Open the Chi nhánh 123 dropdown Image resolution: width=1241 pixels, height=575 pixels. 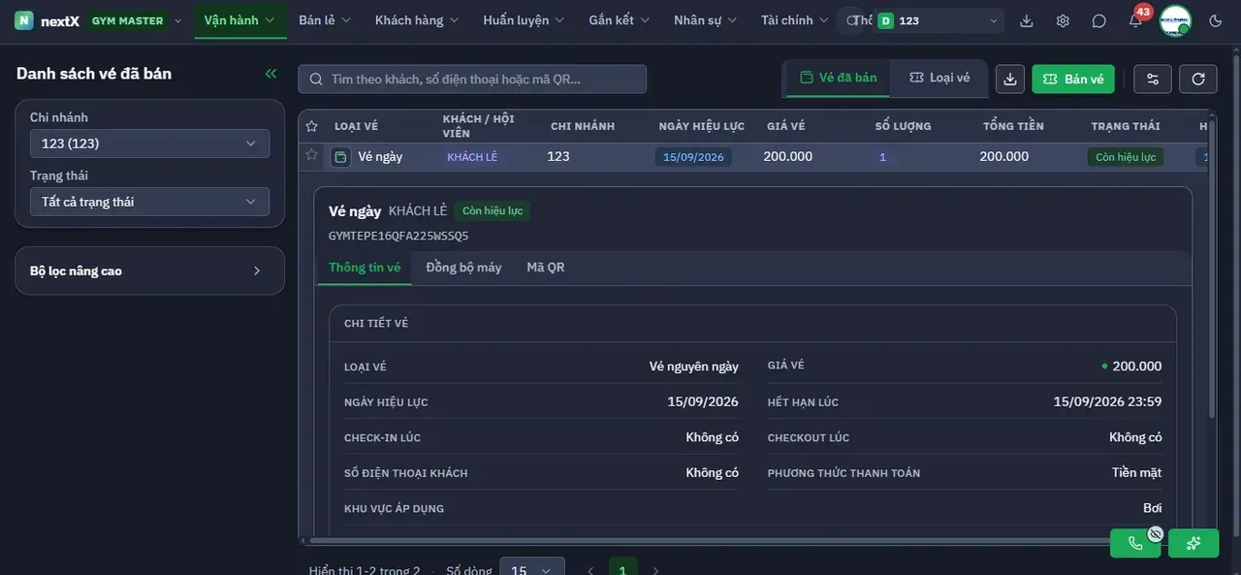pyautogui.click(x=149, y=144)
